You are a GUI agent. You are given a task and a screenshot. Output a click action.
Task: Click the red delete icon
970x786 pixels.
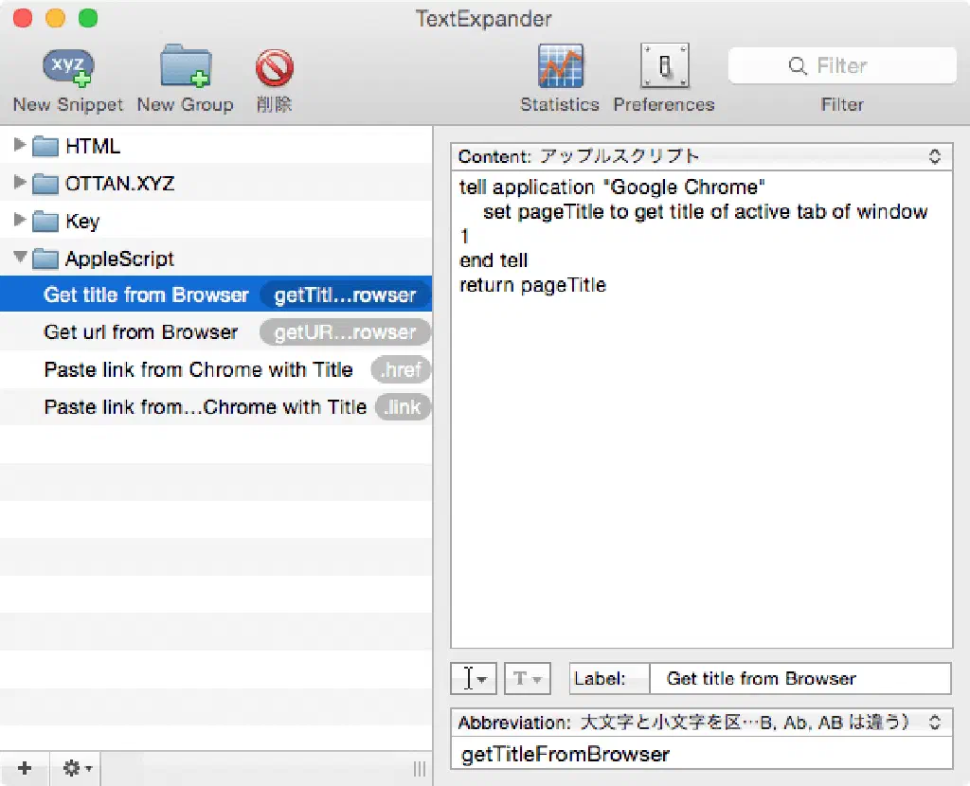pyautogui.click(x=274, y=68)
